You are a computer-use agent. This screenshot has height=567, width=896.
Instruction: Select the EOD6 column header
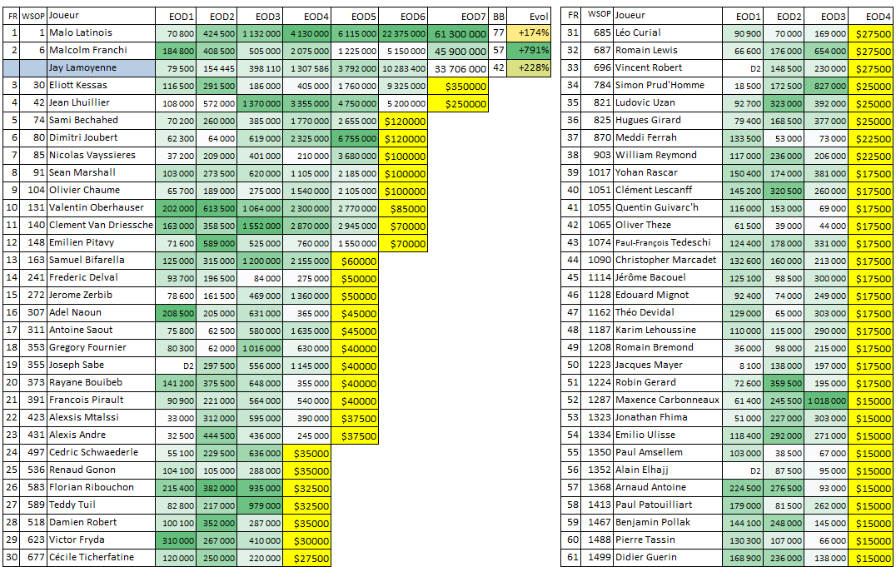click(403, 16)
